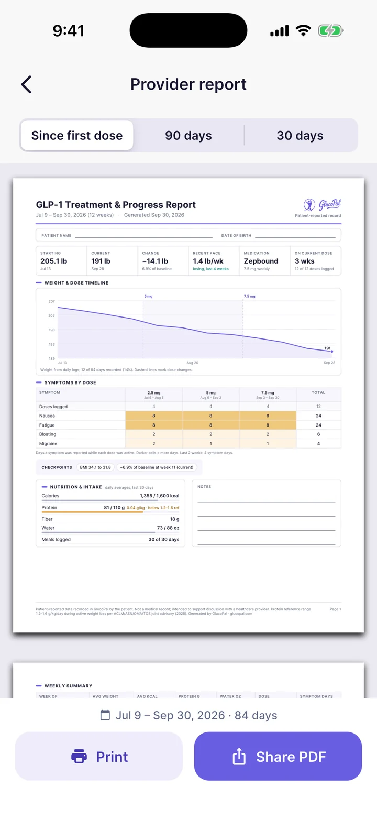Tap the Weight & Dose Timeline heading

coord(76,283)
